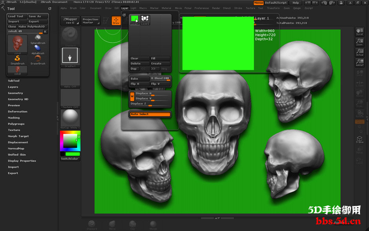Open Projection Master
Screen dimensions: 369x231
coord(90,21)
